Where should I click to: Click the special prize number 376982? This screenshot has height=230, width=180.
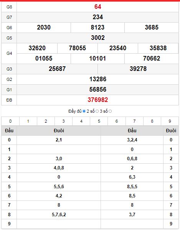coord(98,100)
